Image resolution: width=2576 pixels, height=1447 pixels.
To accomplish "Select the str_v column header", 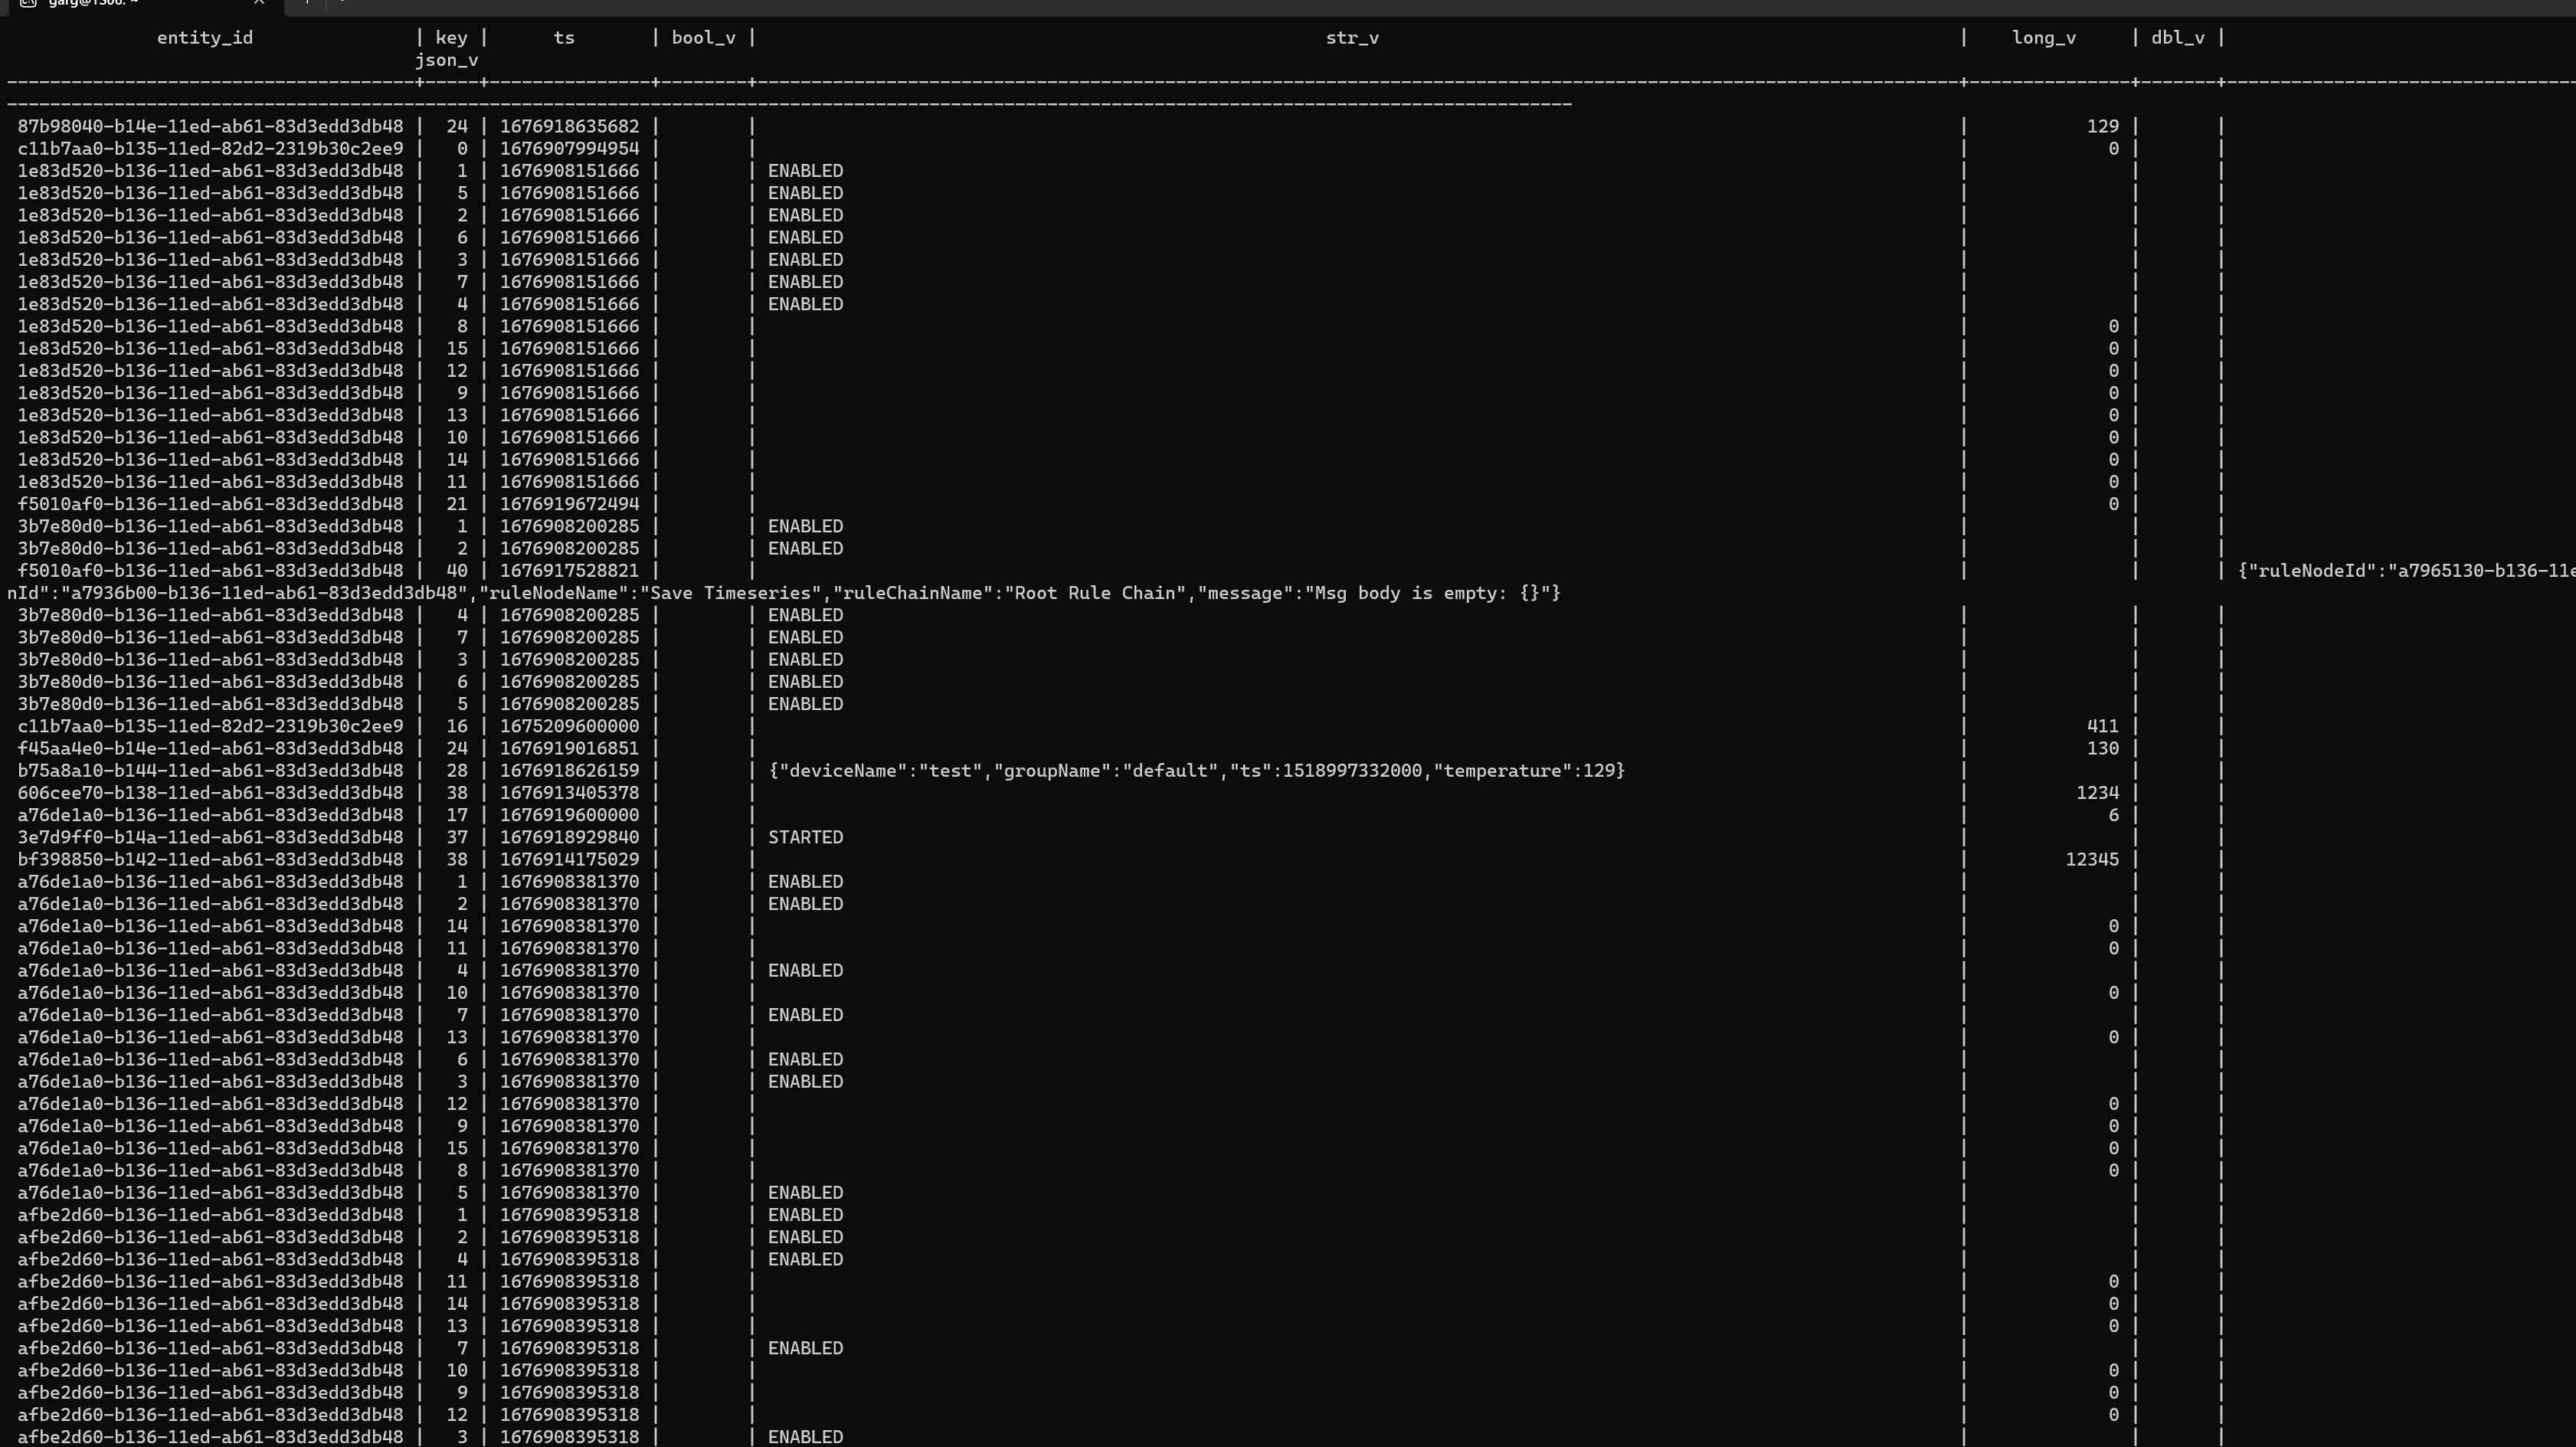I will (x=1352, y=37).
